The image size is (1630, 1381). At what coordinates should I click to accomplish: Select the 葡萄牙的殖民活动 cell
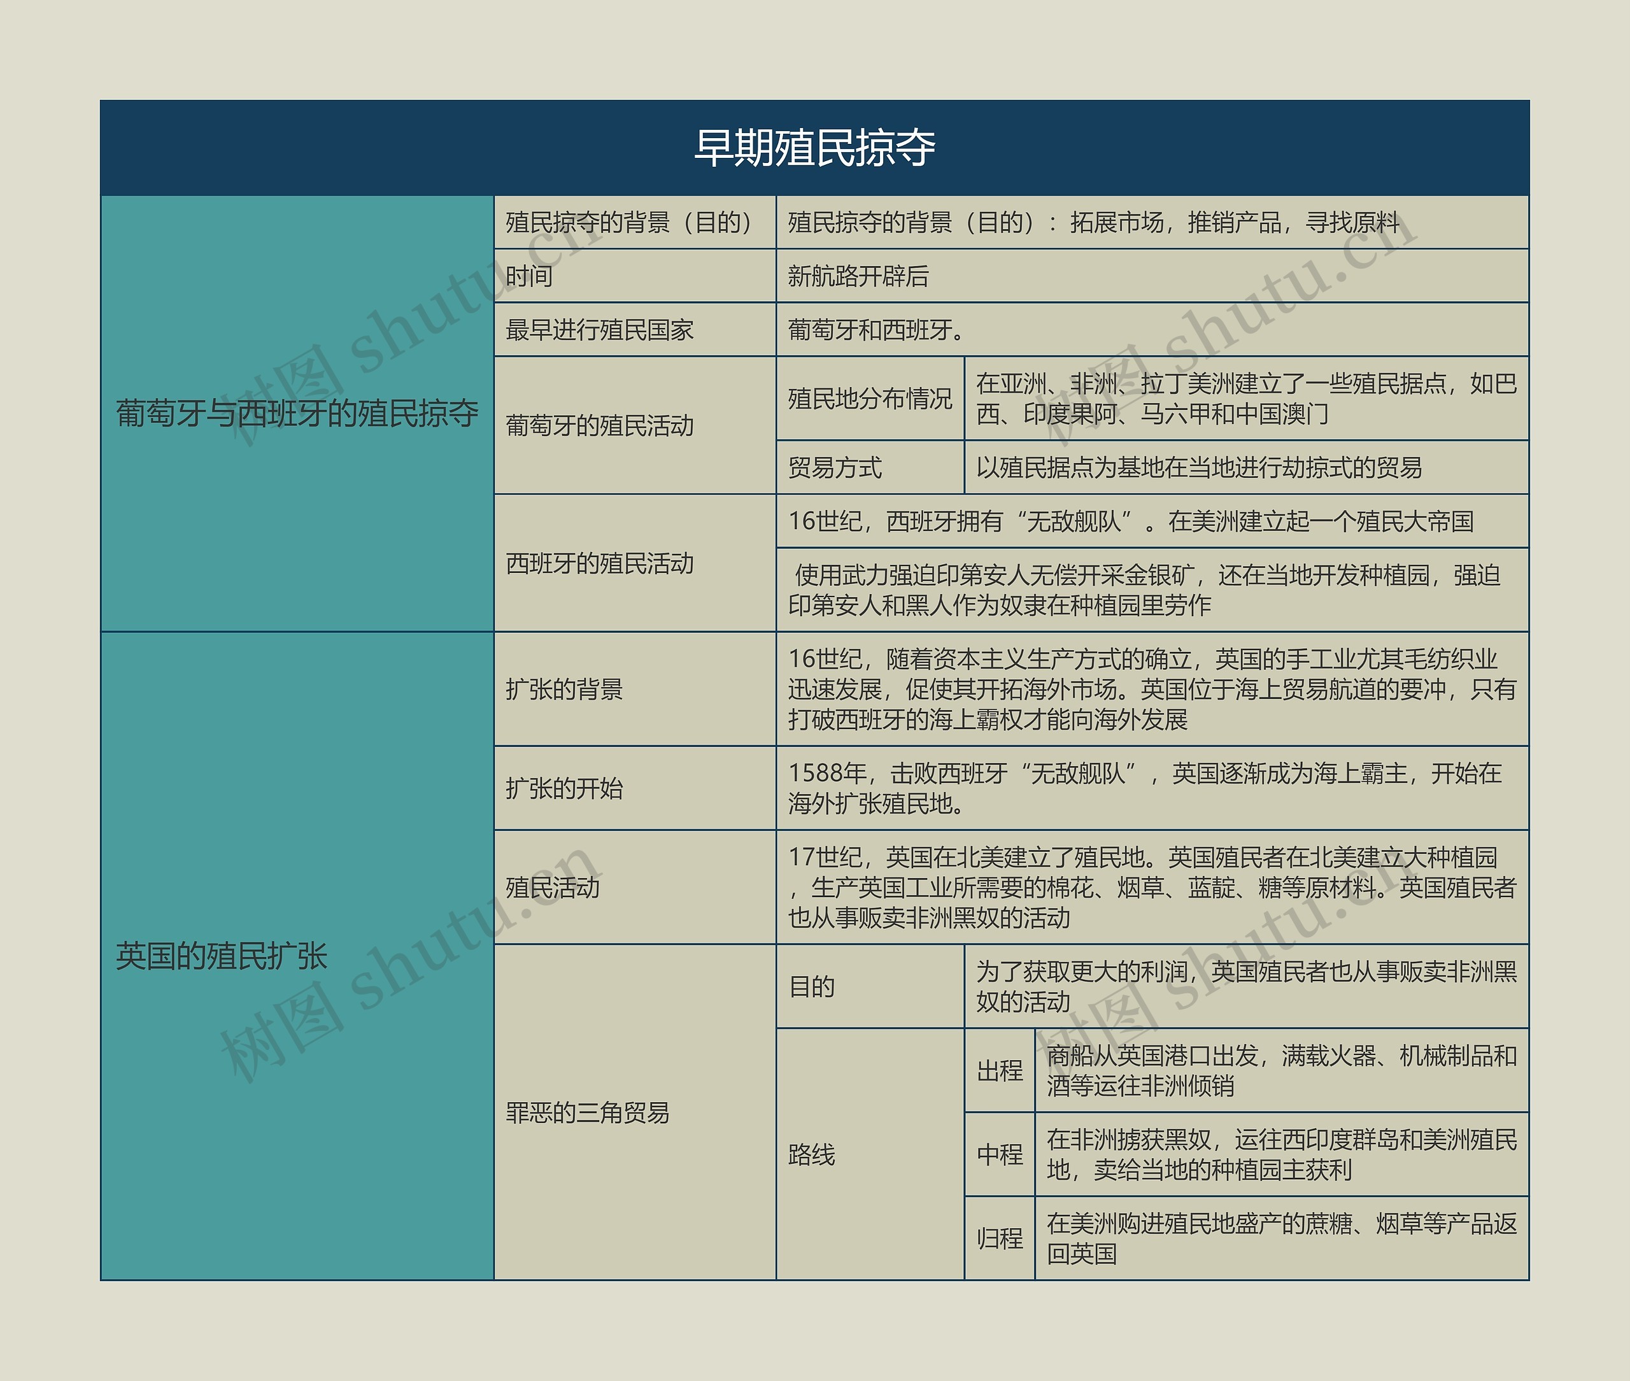tap(635, 425)
